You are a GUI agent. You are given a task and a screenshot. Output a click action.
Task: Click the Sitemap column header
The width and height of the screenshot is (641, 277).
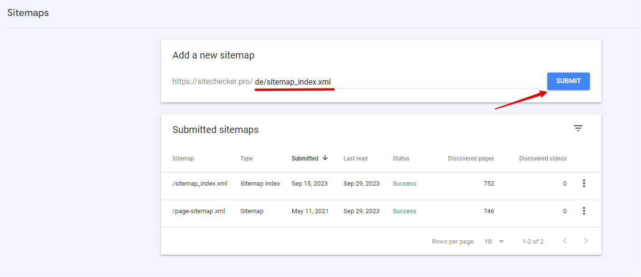(x=183, y=159)
